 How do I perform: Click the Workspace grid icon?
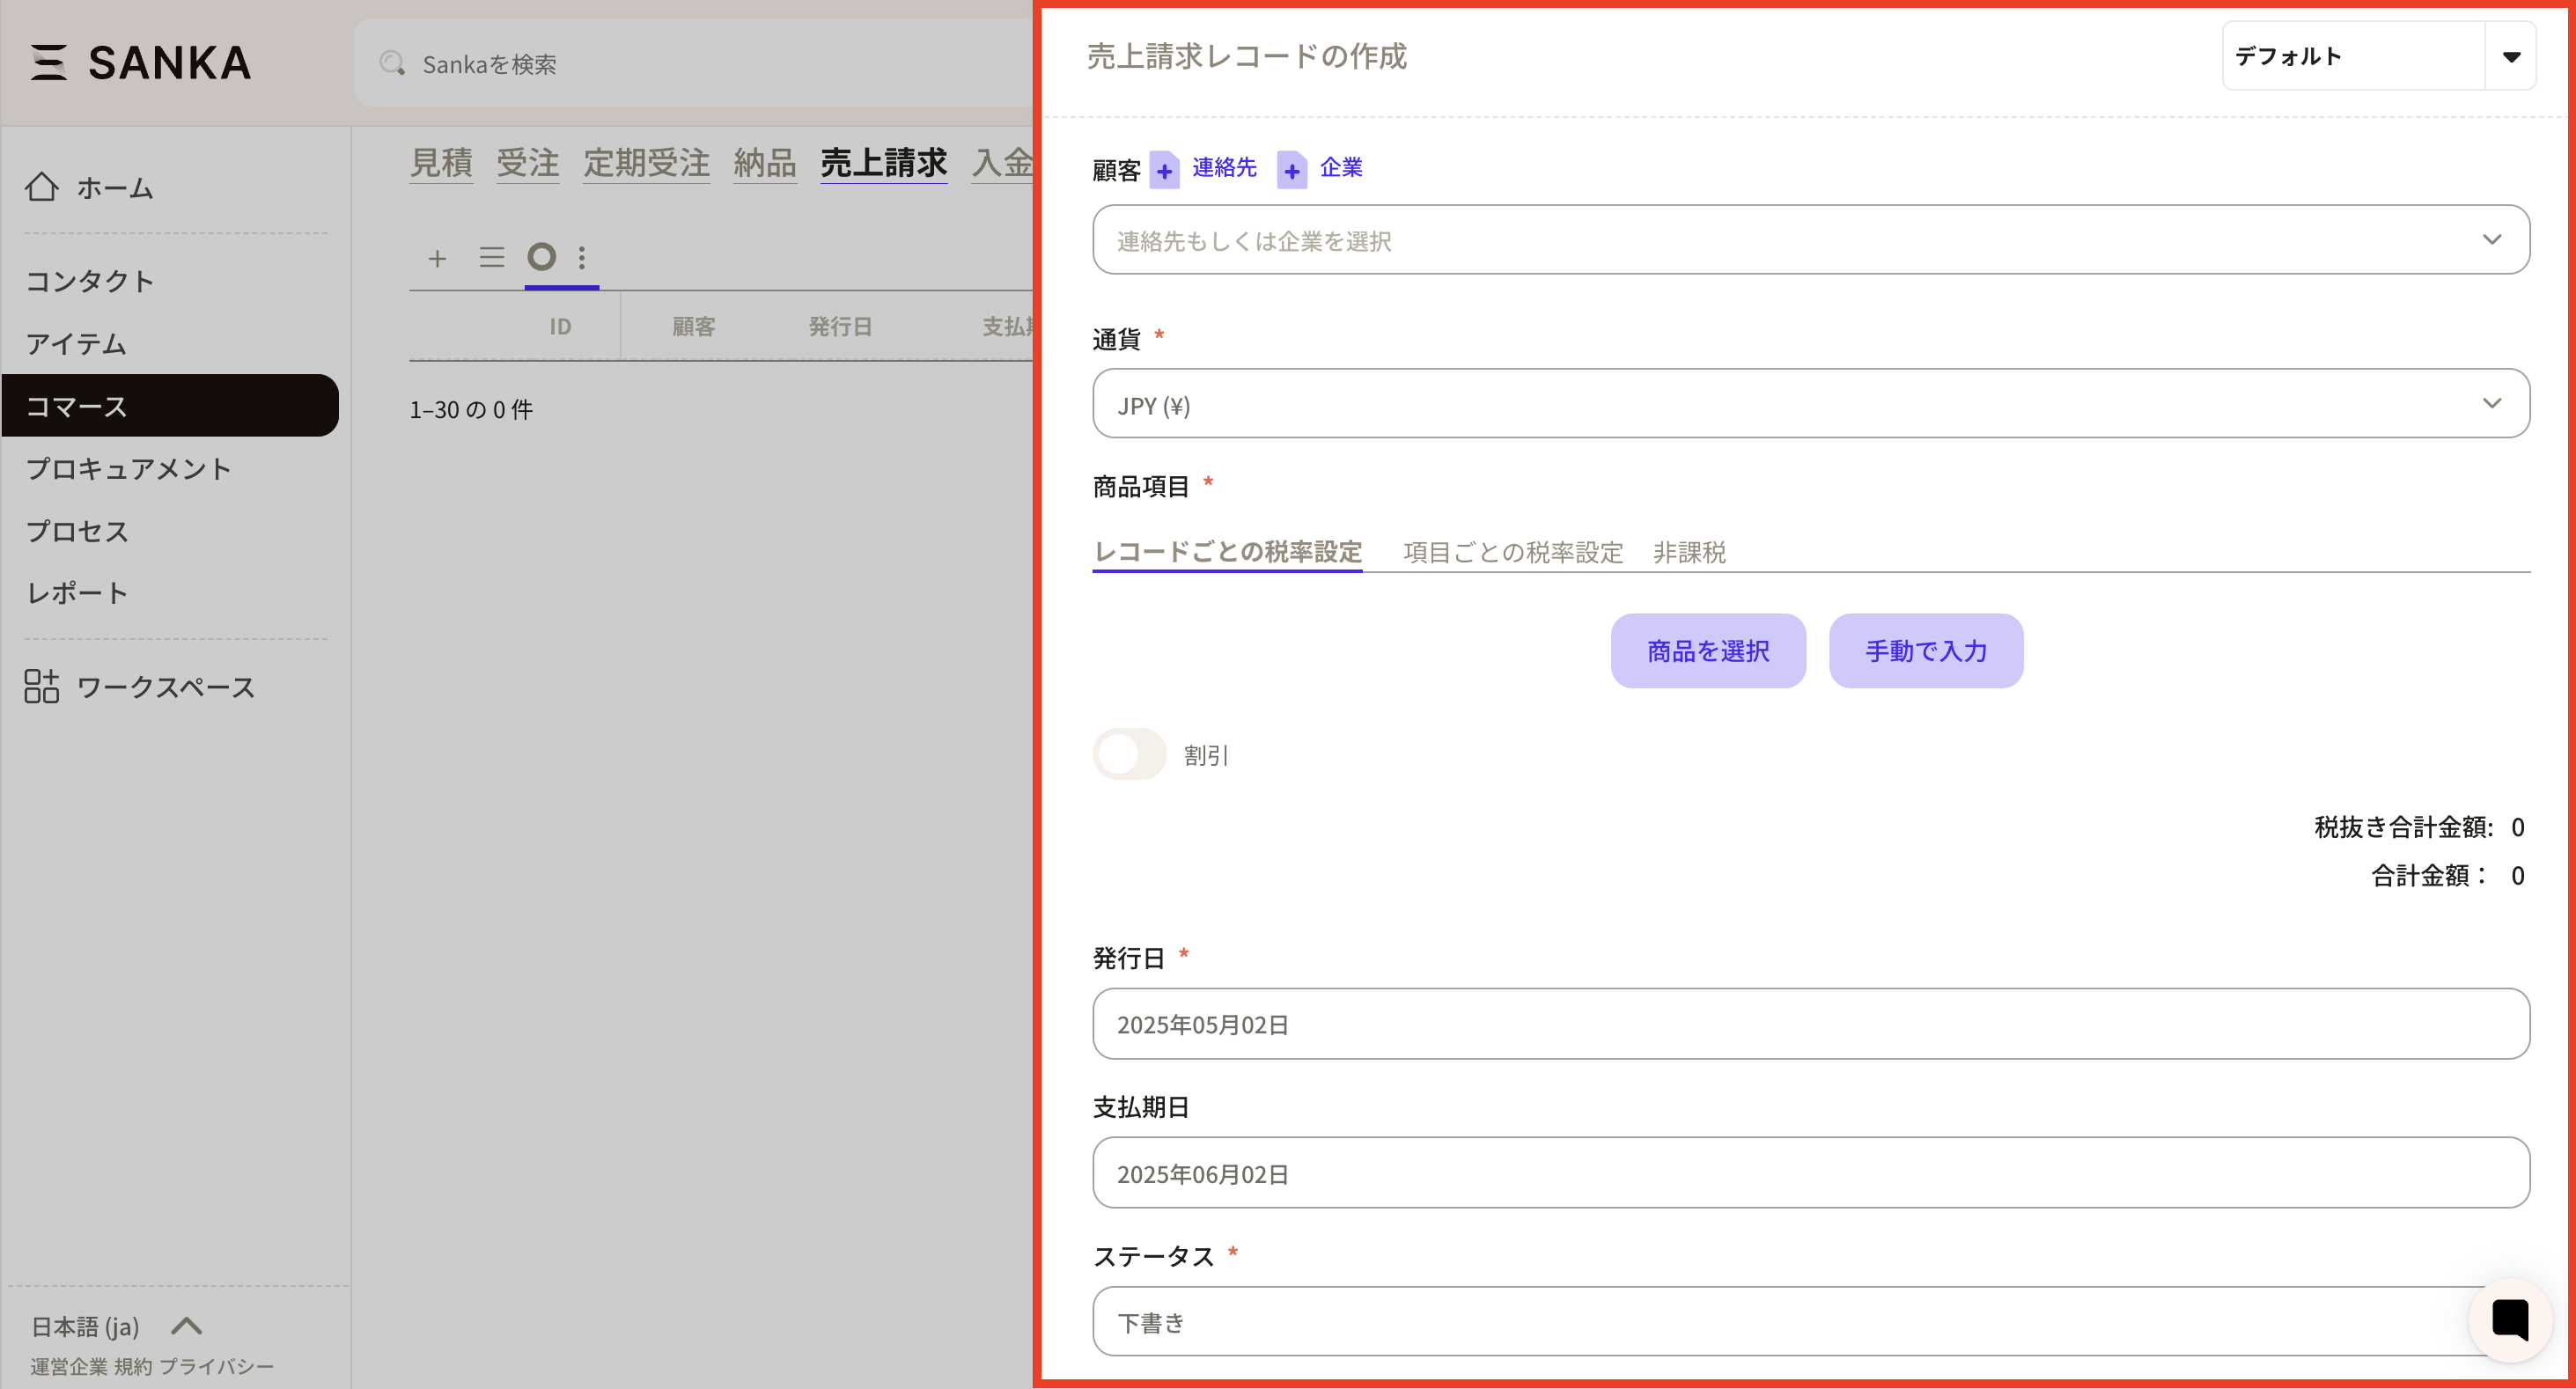point(41,687)
